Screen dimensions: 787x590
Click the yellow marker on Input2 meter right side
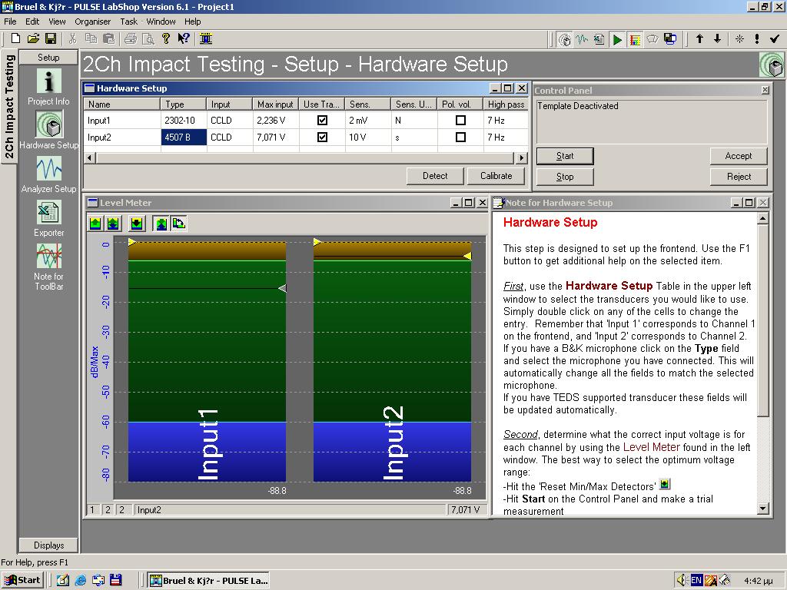[x=467, y=257]
